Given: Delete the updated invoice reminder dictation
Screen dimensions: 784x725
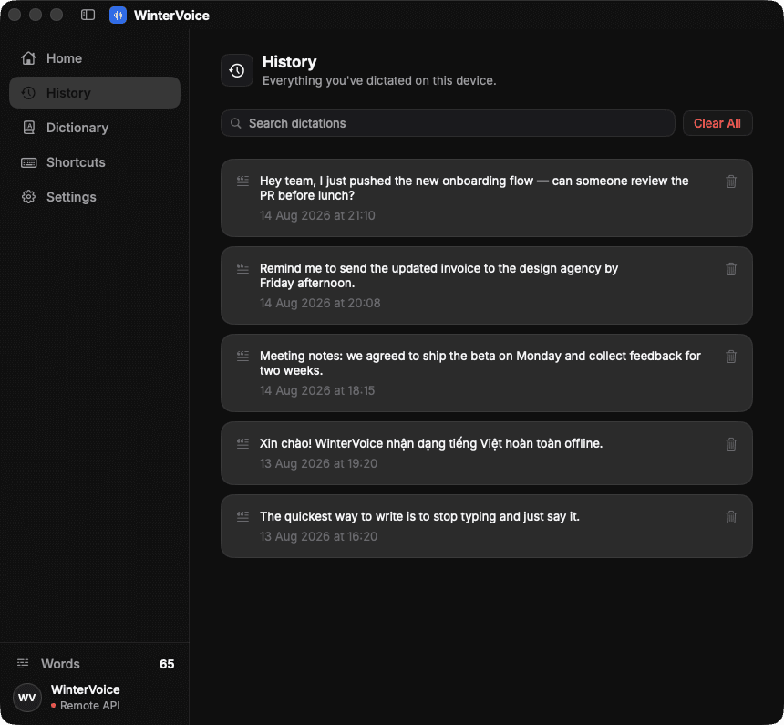Looking at the screenshot, I should [731, 269].
